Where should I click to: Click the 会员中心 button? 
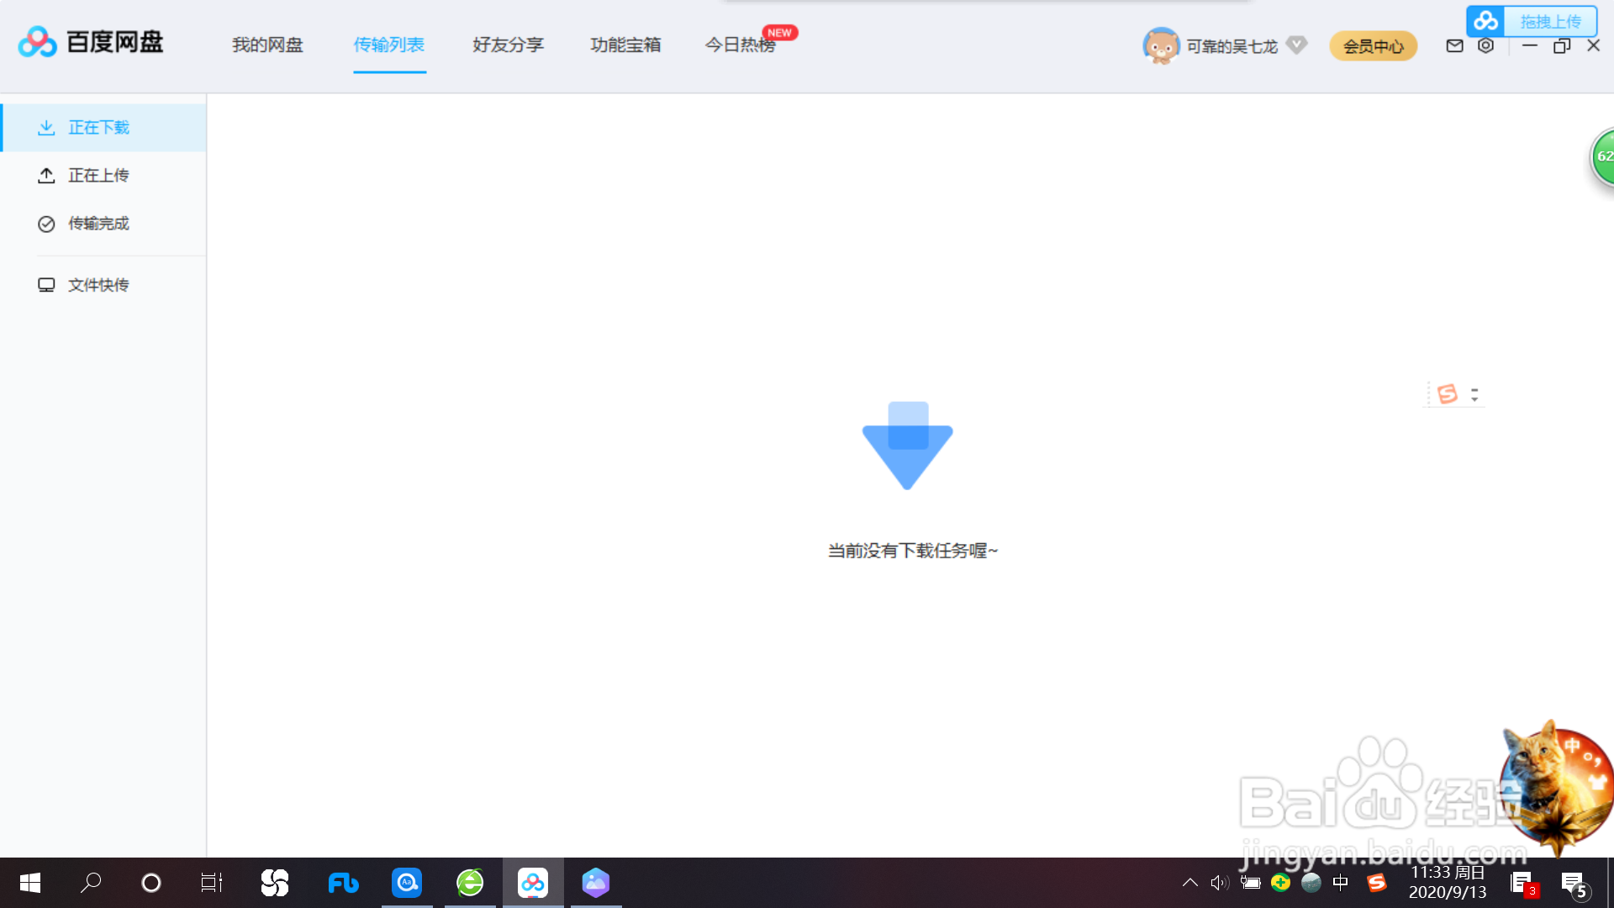pyautogui.click(x=1373, y=46)
